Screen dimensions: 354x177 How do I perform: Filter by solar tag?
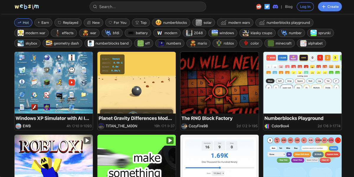pos(204,22)
